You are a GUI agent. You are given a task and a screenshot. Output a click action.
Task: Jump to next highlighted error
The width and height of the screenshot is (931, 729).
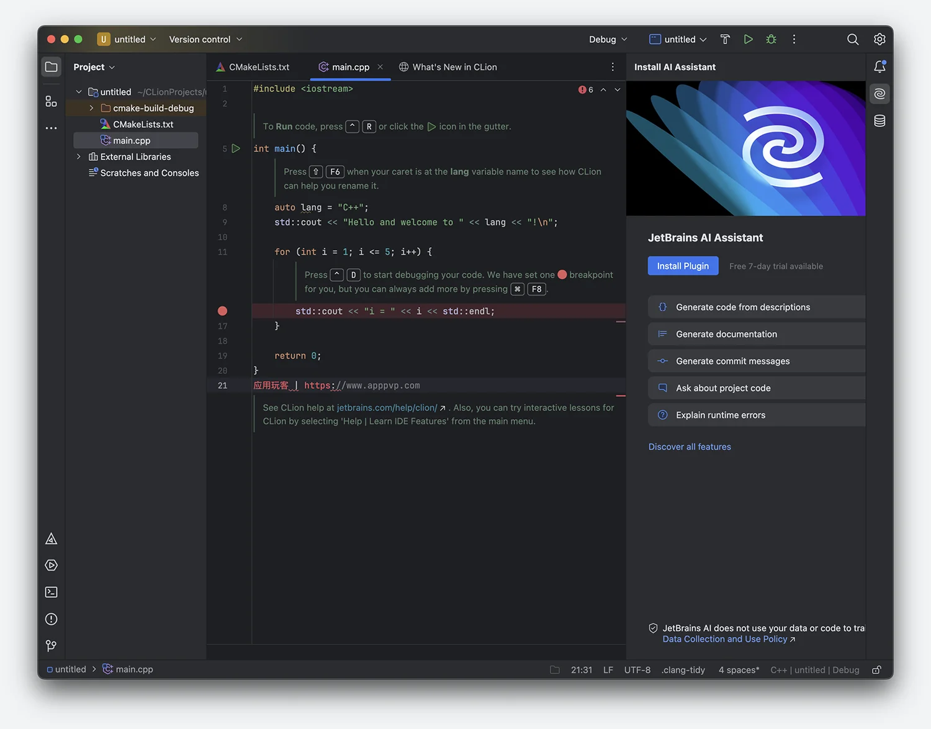tap(618, 90)
